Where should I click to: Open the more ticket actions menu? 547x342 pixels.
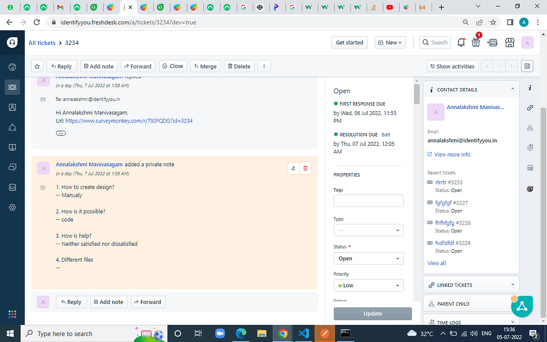(x=264, y=66)
